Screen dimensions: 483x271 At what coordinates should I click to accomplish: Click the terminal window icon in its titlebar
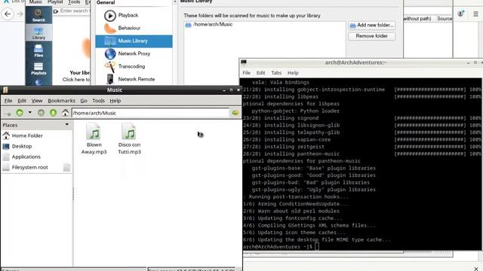[244, 62]
